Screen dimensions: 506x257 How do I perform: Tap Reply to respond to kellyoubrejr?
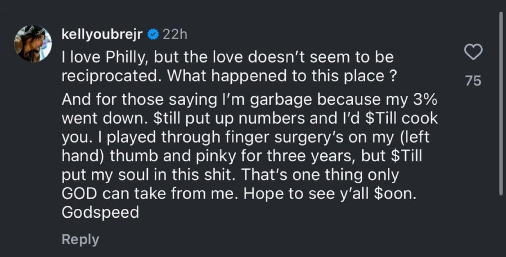coord(80,239)
